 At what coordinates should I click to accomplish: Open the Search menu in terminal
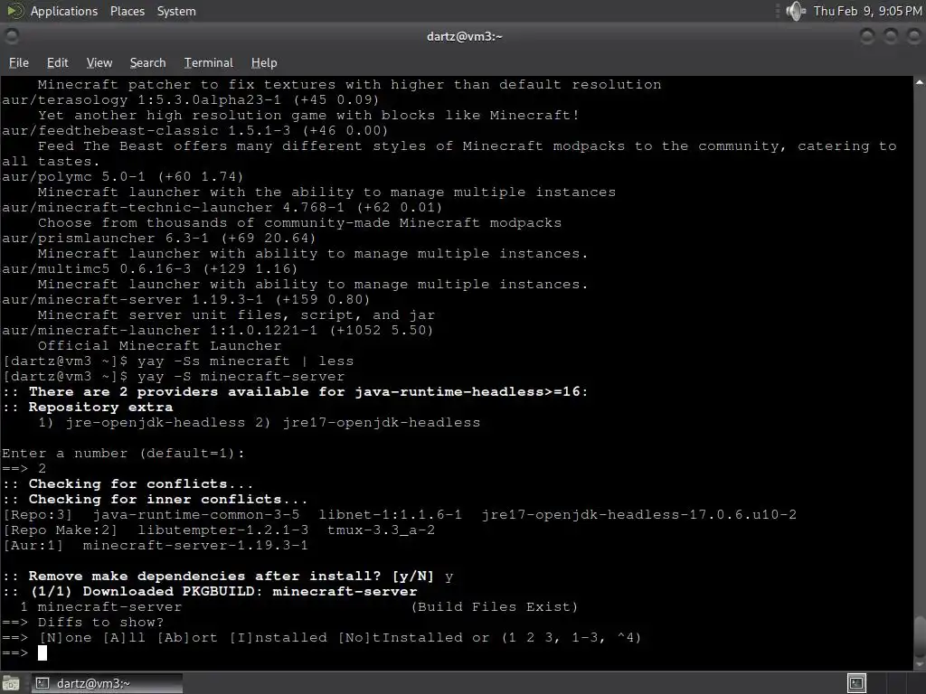pyautogui.click(x=147, y=62)
